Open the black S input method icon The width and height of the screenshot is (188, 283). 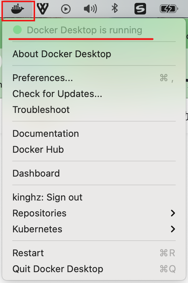coord(140,8)
